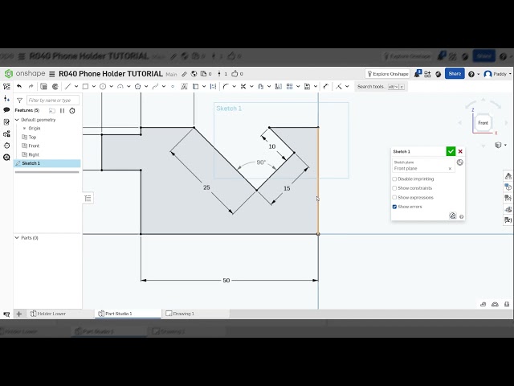Select the Front plane in feature tree
This screenshot has height=386, width=514.
click(x=31, y=146)
